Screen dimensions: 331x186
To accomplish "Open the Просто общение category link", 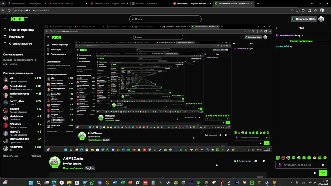I will pos(73,168).
